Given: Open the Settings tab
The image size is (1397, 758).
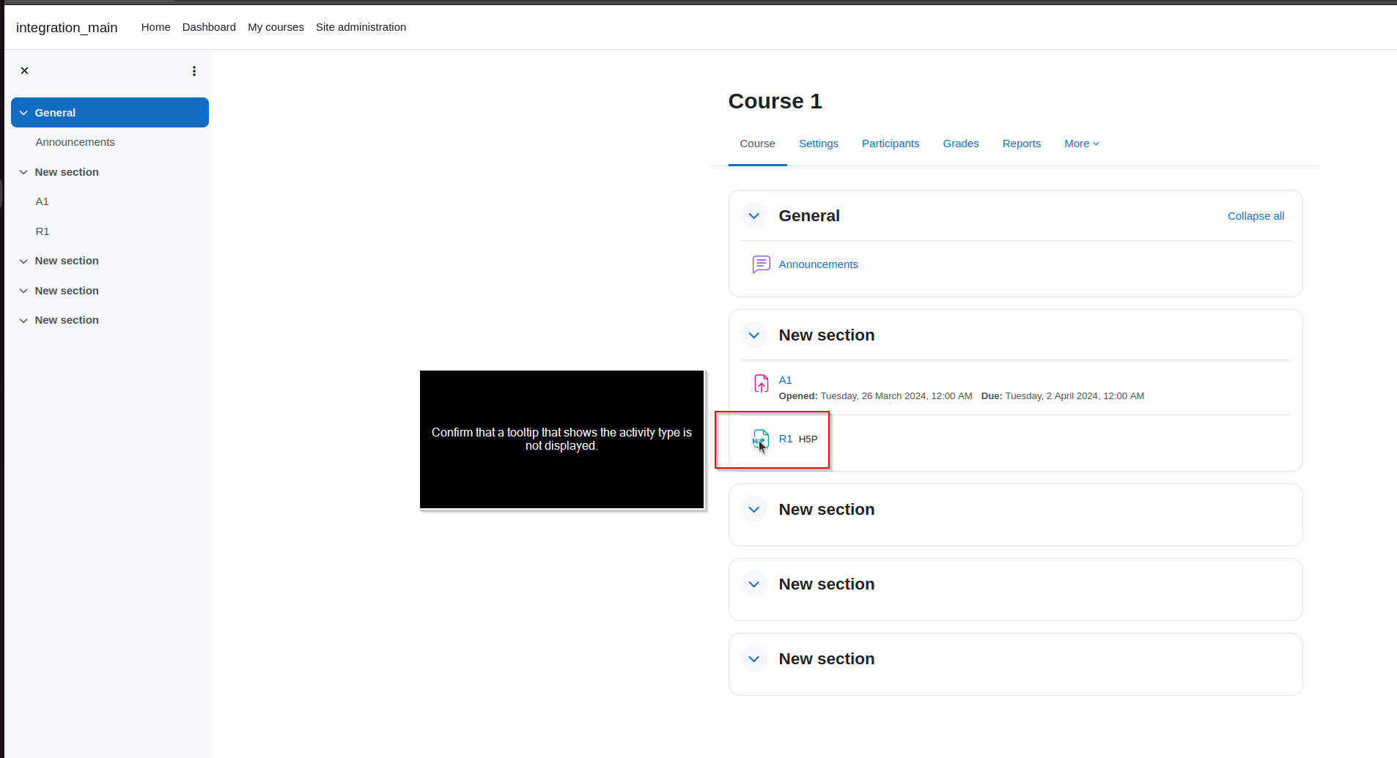Looking at the screenshot, I should click(x=818, y=144).
